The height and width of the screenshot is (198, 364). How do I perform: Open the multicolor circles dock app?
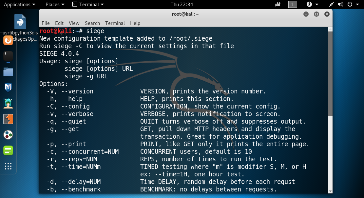[8, 135]
